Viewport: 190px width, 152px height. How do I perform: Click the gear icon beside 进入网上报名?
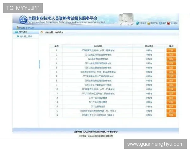tap(18, 36)
